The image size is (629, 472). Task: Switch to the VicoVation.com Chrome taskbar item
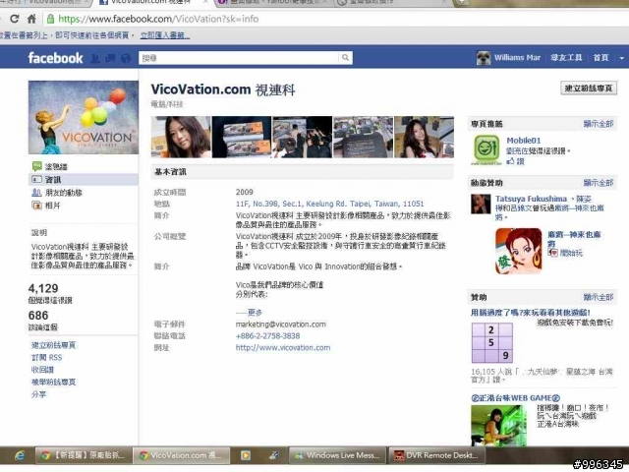click(x=181, y=455)
